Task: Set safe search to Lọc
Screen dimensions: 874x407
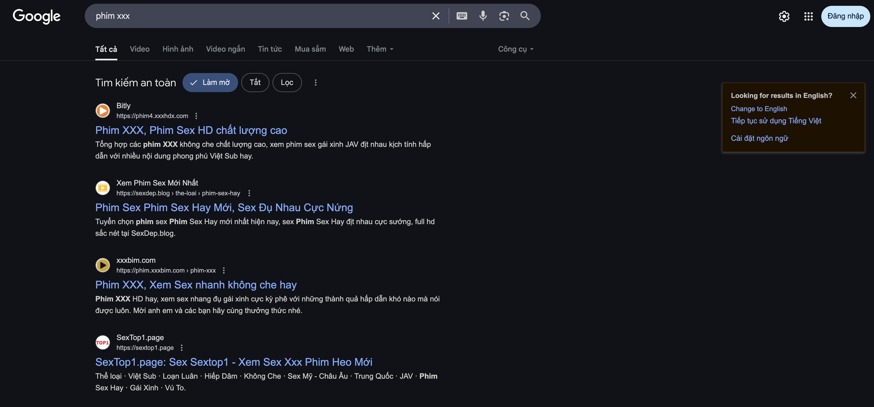Action: (x=287, y=82)
